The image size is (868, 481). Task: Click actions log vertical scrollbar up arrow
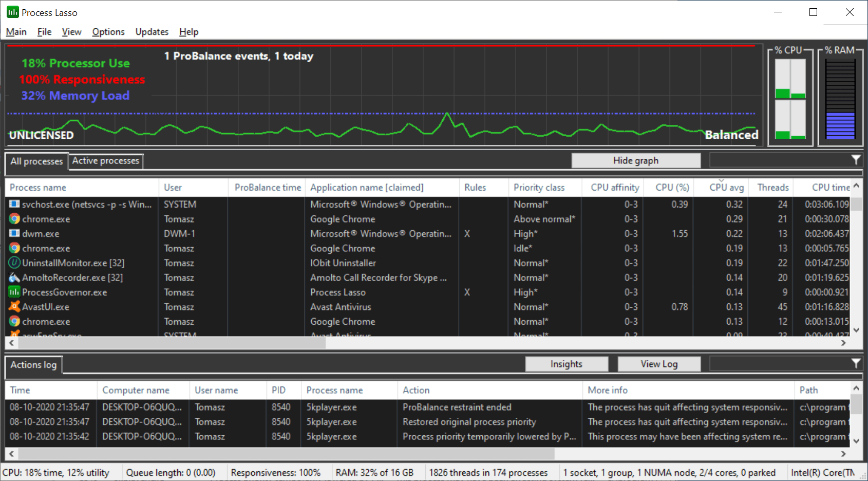pyautogui.click(x=856, y=388)
